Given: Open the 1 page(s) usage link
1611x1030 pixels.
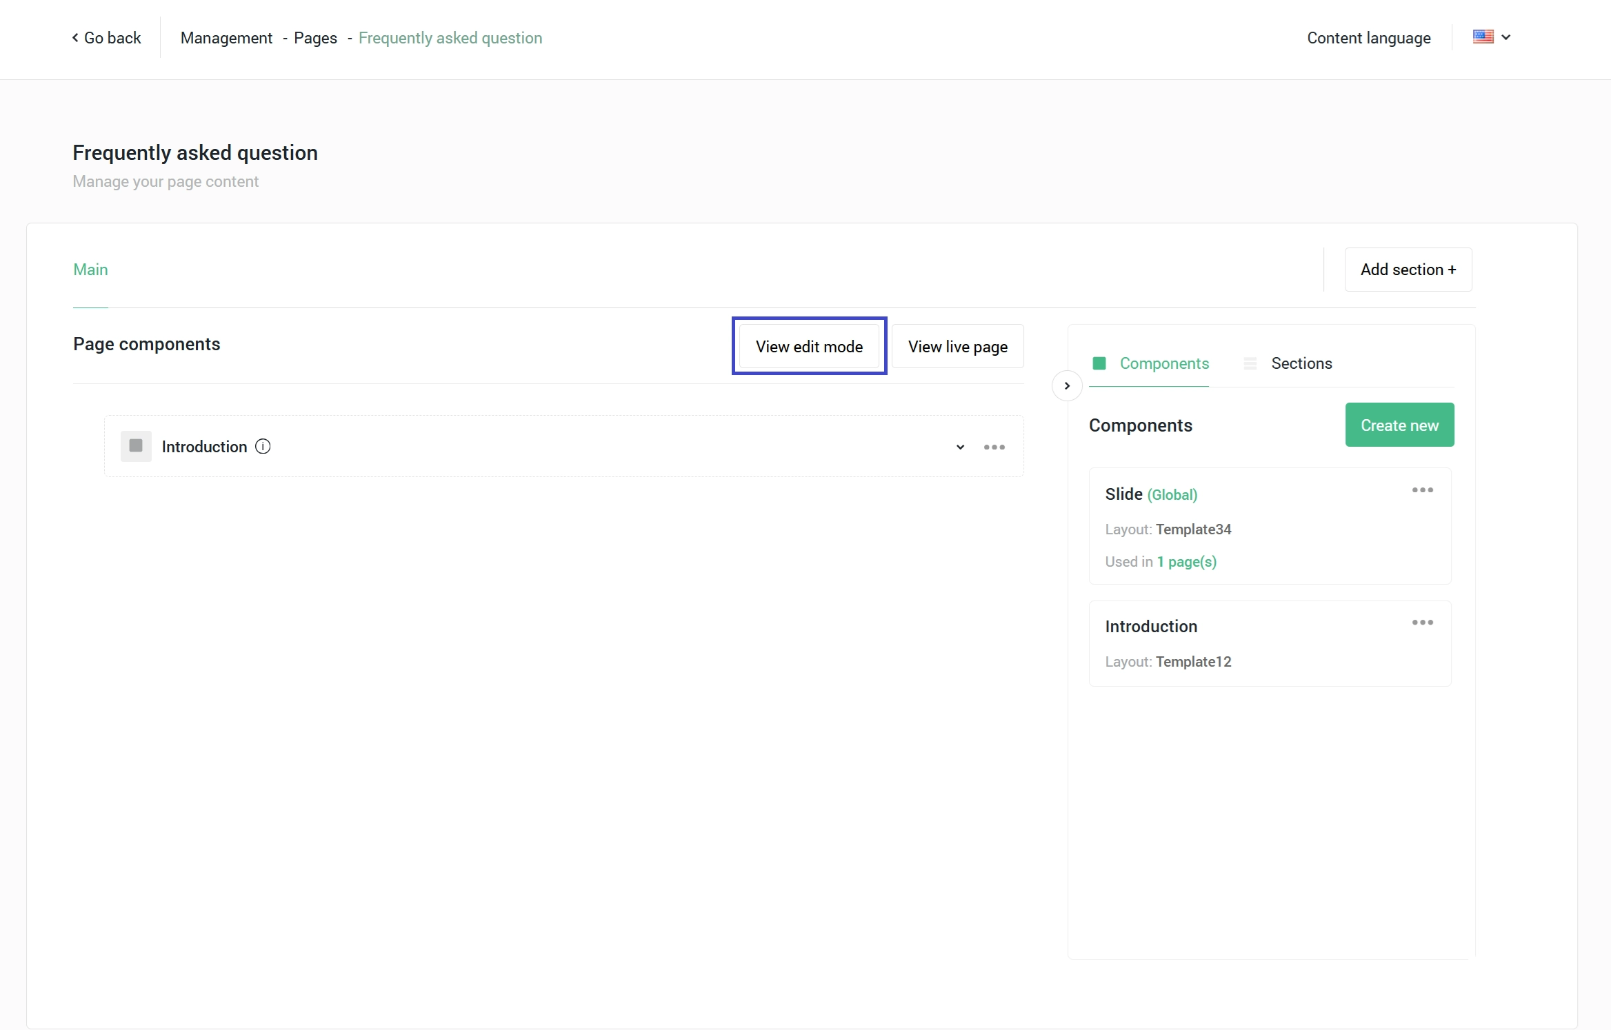Looking at the screenshot, I should point(1186,562).
